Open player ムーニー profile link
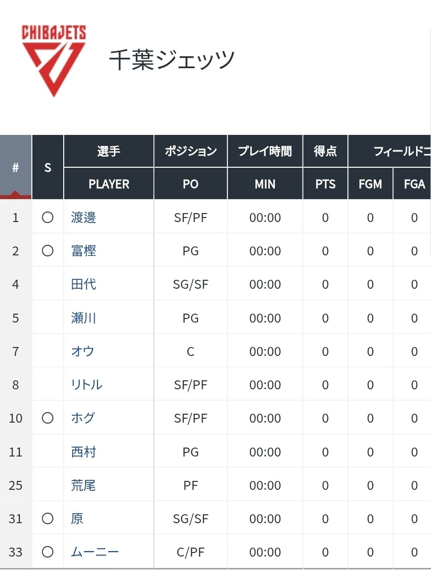This screenshot has height=570, width=431. (x=95, y=552)
